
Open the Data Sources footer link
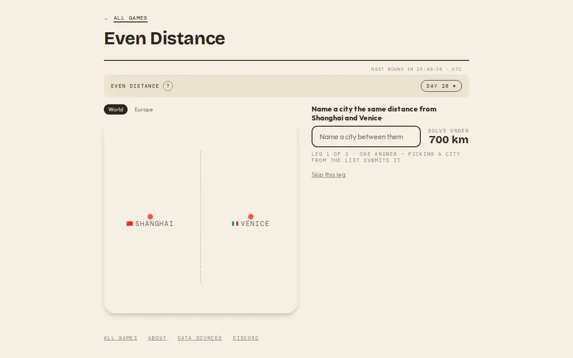[x=199, y=338]
